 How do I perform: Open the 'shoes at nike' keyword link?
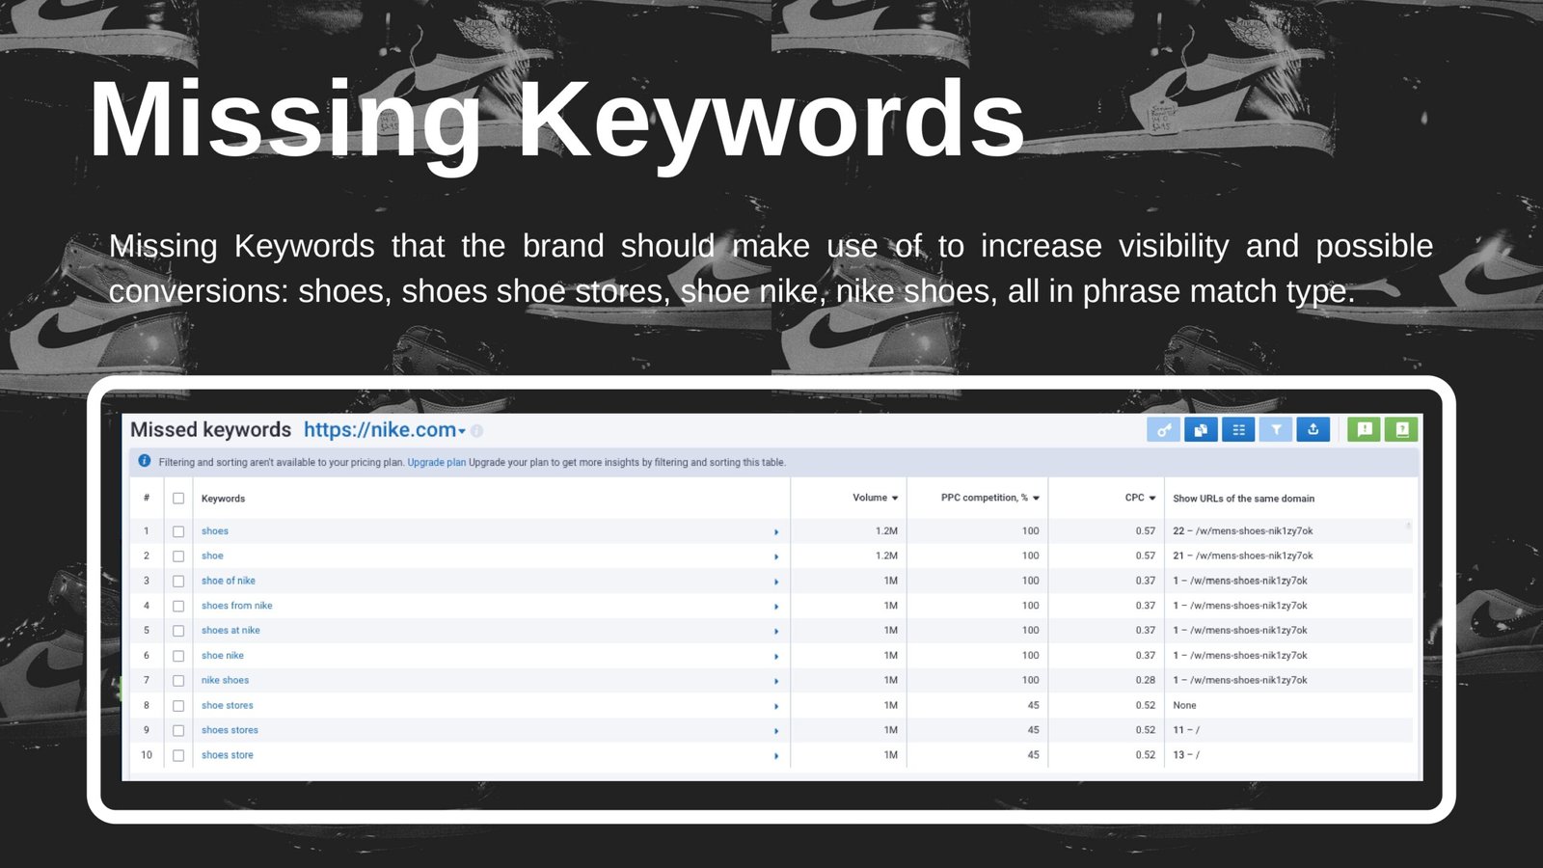(x=230, y=630)
